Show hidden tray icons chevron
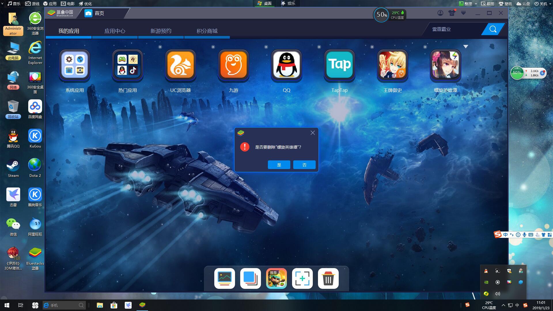 tap(503, 305)
